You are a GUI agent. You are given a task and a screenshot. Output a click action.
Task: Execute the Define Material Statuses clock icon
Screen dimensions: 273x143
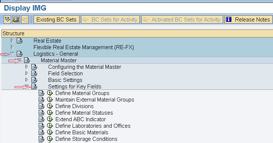click(50, 113)
